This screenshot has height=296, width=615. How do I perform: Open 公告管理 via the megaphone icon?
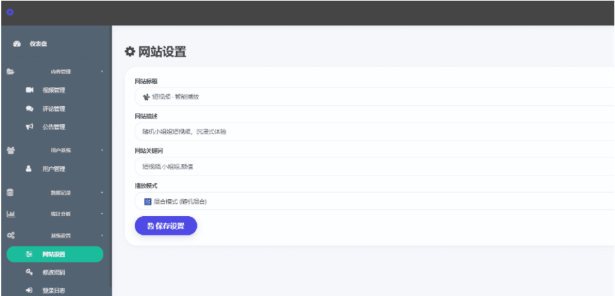click(x=30, y=126)
